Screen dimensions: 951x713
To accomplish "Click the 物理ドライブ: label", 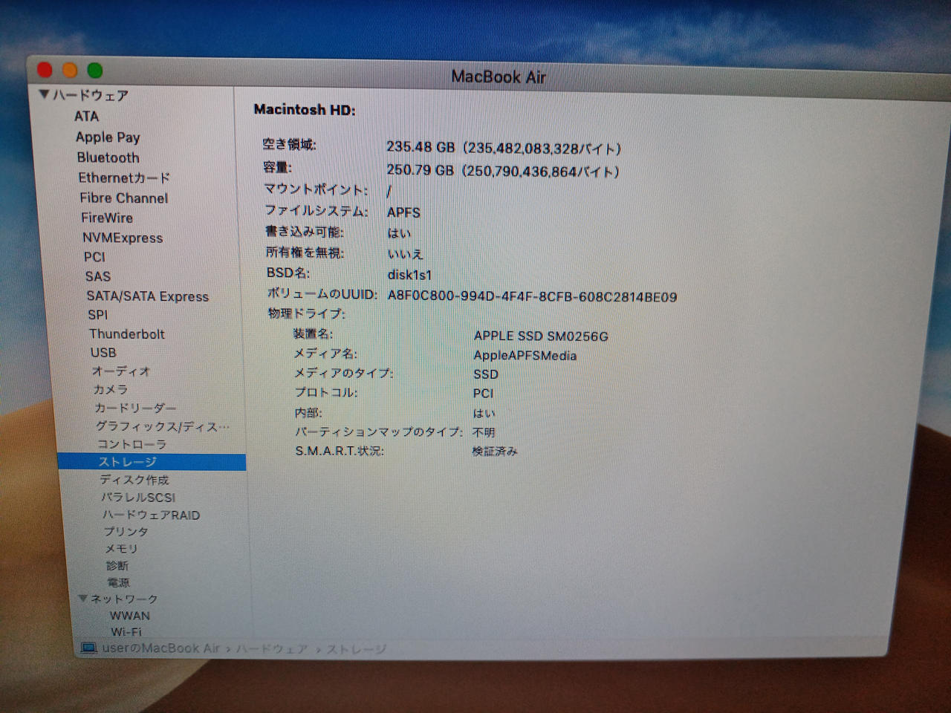I will click(x=306, y=313).
